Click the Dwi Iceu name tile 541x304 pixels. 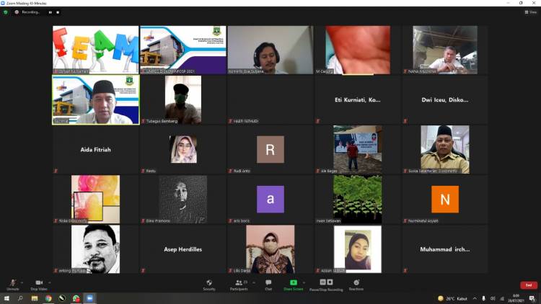(x=445, y=99)
